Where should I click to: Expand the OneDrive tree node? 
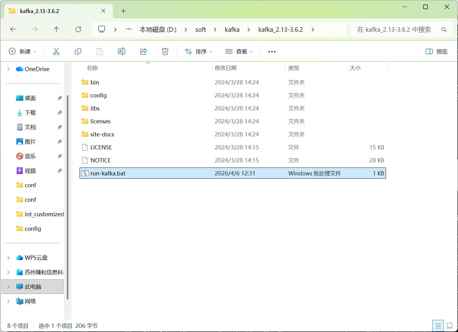tap(8, 69)
